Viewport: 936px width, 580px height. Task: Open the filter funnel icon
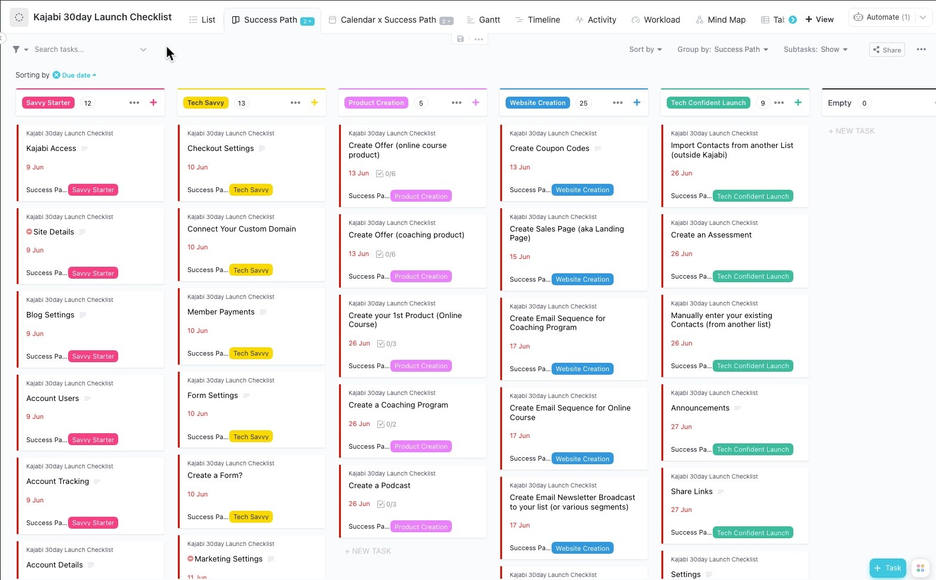point(16,50)
